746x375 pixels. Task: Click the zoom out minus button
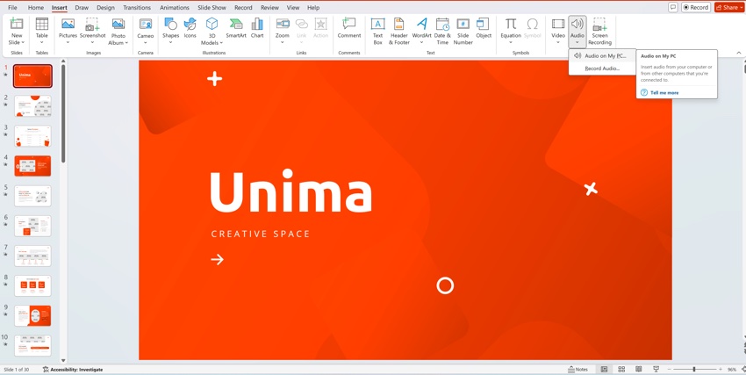(669, 369)
